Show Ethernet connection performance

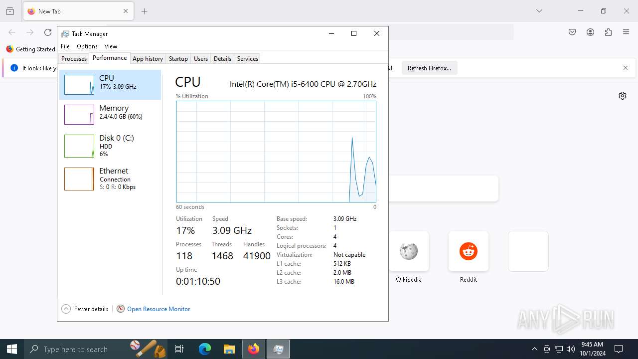pos(110,179)
